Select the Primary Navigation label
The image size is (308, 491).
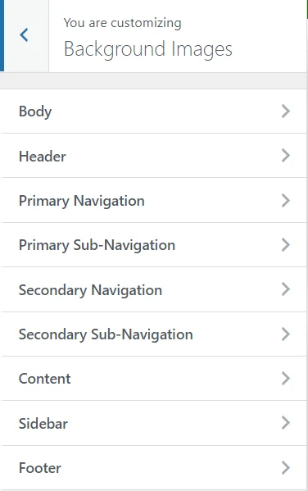[82, 201]
